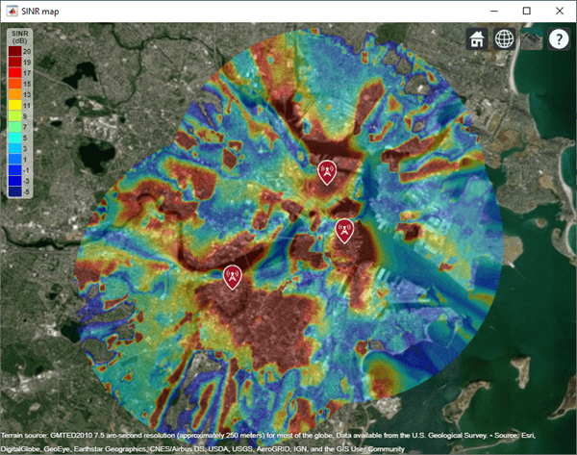Screen dimensions: 577x455
Task: Open the terrain basemap picker icon
Action: click(x=532, y=38)
